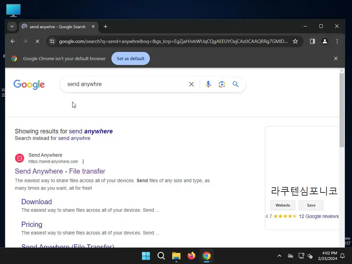Open 12 Google reviews link
The height and width of the screenshot is (264, 352).
point(319,216)
